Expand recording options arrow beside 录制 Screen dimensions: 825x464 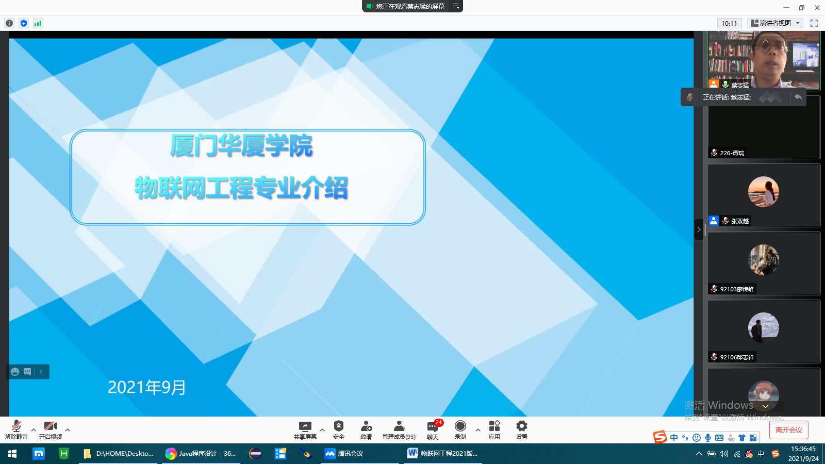point(478,429)
